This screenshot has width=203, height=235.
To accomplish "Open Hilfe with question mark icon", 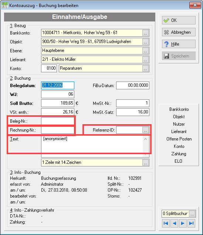I will coord(179,44).
